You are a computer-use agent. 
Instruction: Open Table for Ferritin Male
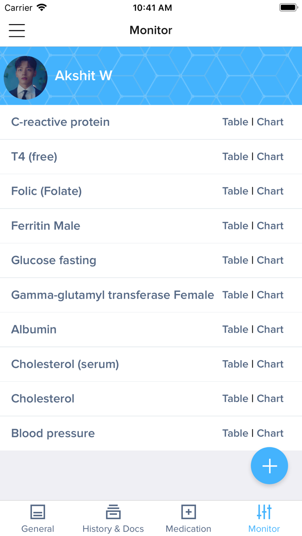pos(235,226)
